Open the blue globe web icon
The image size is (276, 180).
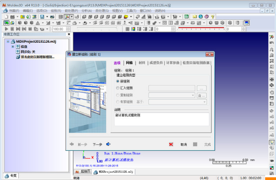[200, 17]
